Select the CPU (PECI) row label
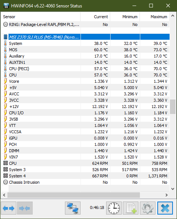The height and width of the screenshot is (219, 177). pyautogui.click(x=19, y=69)
